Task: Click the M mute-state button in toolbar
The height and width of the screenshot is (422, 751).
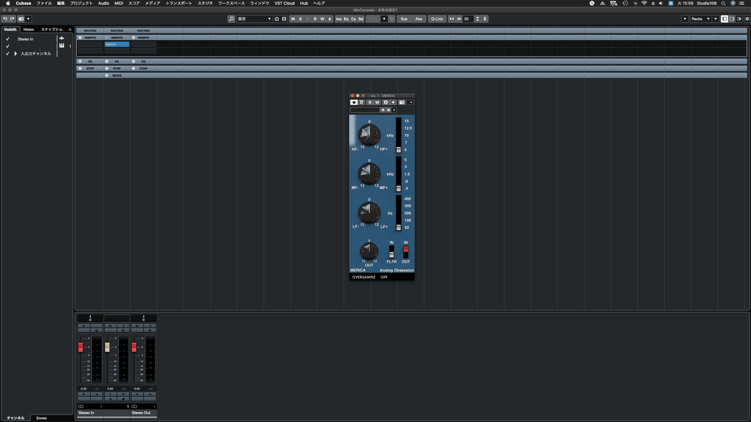Action: 293,19
